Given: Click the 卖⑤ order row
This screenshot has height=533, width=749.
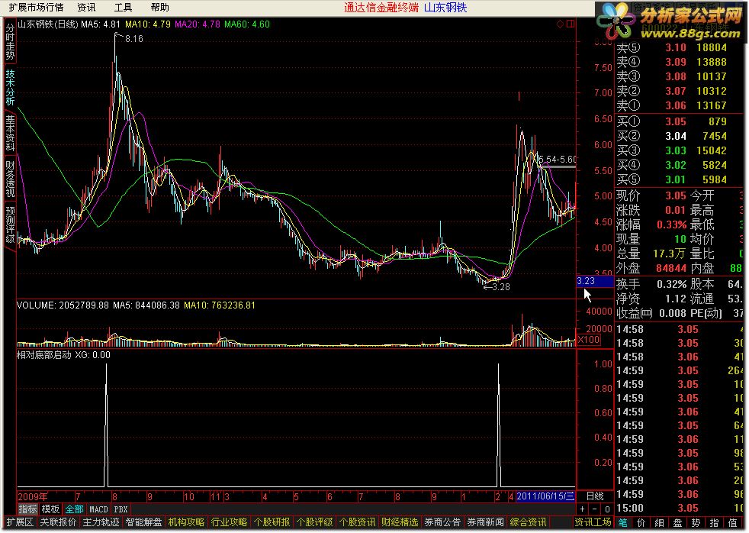Looking at the screenshot, I should click(680, 47).
